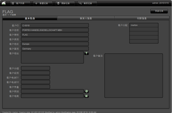Click the 客户电话01 input field
172x113 pixels.
pos(35,77)
